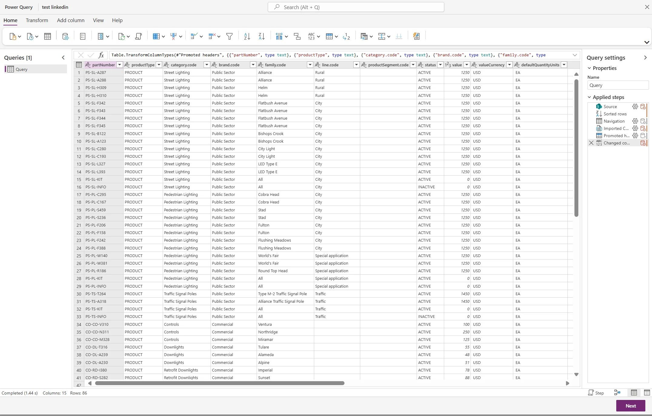Image resolution: width=652 pixels, height=416 pixels.
Task: Click the Group by icon
Action: click(297, 36)
